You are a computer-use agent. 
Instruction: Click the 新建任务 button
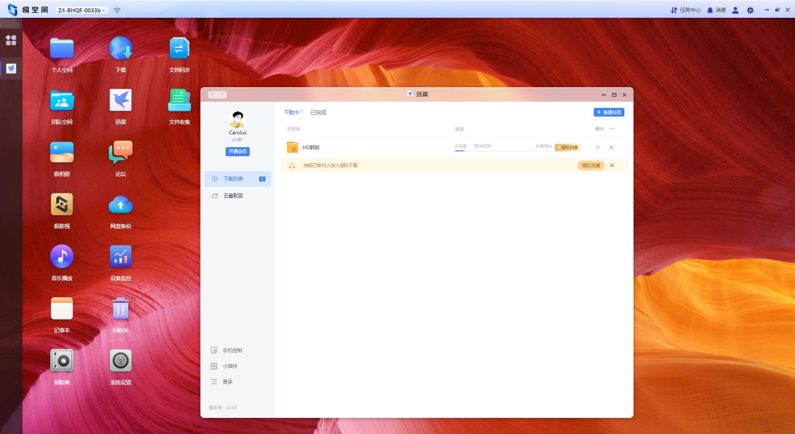tap(609, 112)
